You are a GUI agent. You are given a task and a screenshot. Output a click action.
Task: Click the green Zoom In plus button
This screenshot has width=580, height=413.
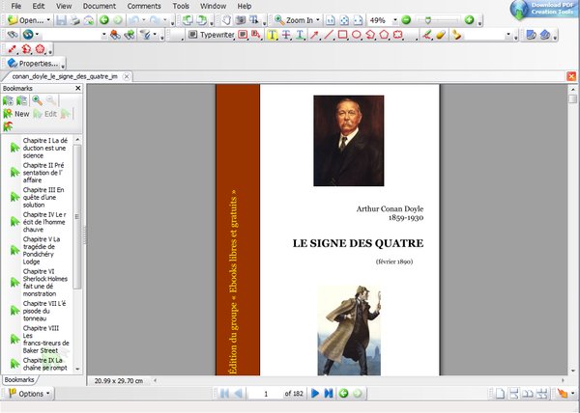[469, 20]
